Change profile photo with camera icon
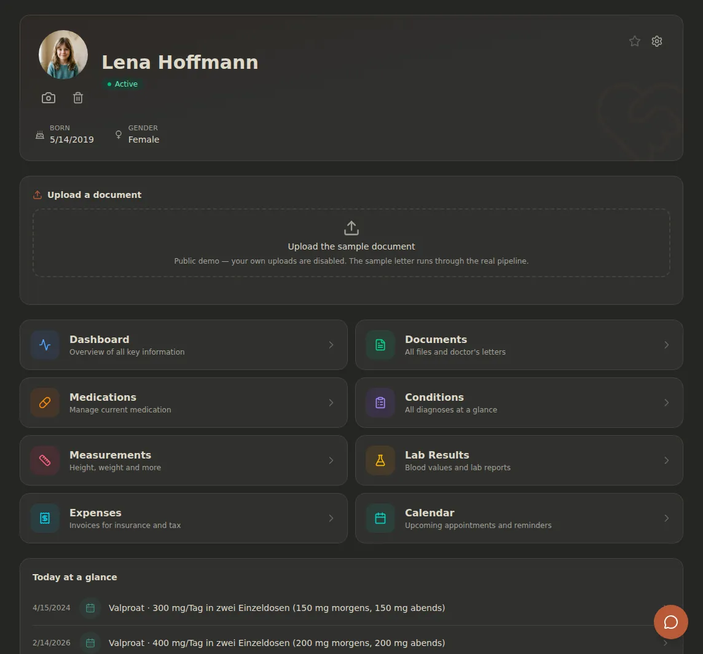The width and height of the screenshot is (703, 654). [49, 98]
